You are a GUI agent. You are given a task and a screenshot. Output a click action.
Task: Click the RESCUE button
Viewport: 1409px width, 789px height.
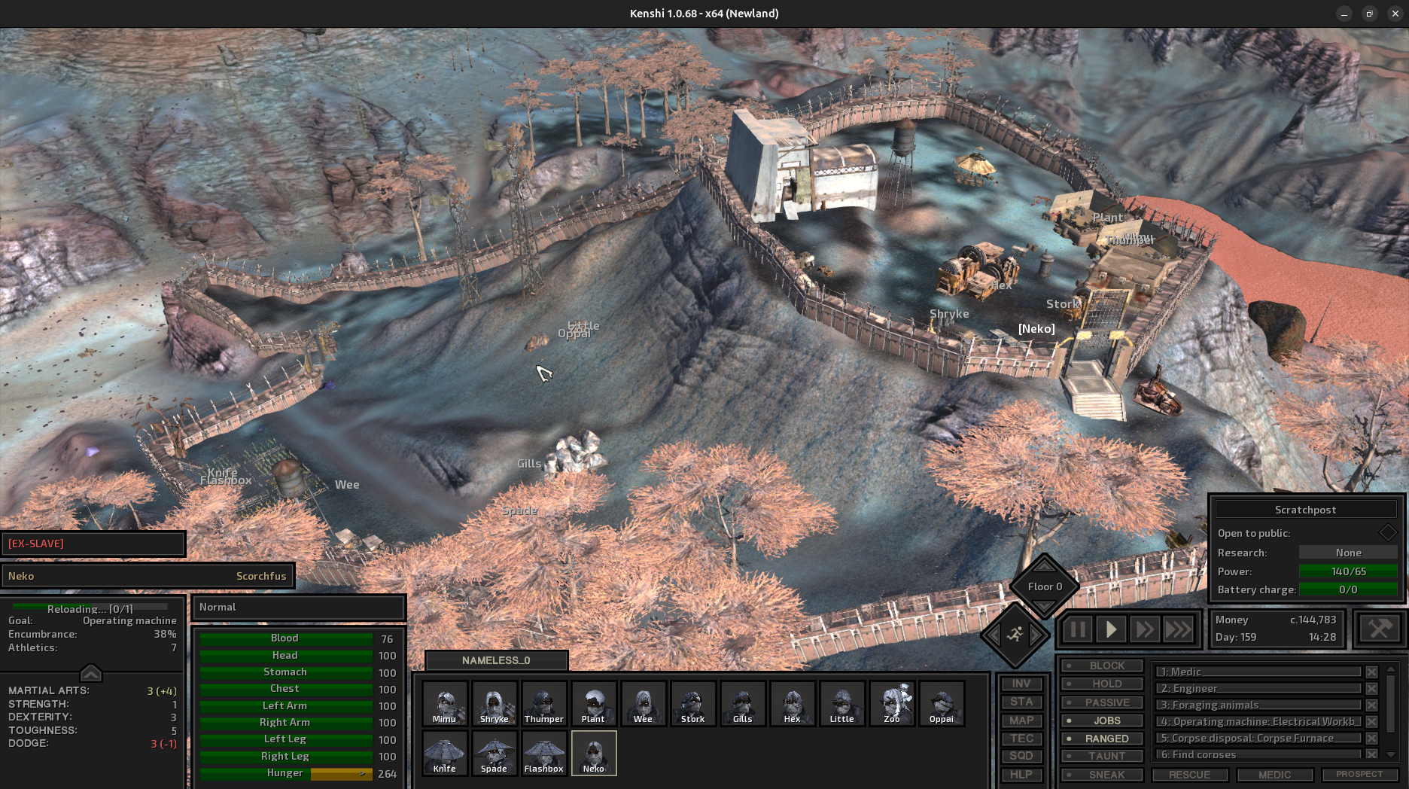(x=1190, y=775)
